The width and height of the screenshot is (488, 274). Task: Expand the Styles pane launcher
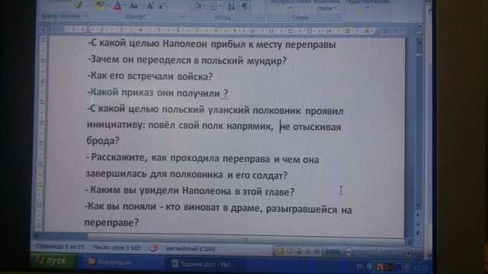(x=339, y=17)
